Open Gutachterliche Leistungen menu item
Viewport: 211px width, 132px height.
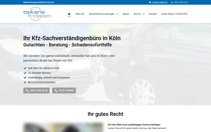pyautogui.click(x=102, y=14)
